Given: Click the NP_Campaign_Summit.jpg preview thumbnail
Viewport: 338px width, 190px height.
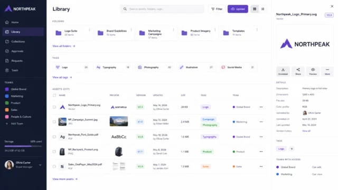Looking at the screenshot, I should [x=119, y=121].
